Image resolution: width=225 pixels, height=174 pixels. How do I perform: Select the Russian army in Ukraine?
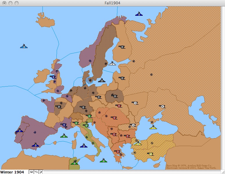[135, 103]
